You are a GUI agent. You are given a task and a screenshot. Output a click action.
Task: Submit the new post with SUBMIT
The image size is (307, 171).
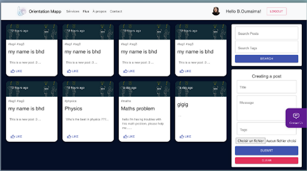pyautogui.click(x=266, y=151)
